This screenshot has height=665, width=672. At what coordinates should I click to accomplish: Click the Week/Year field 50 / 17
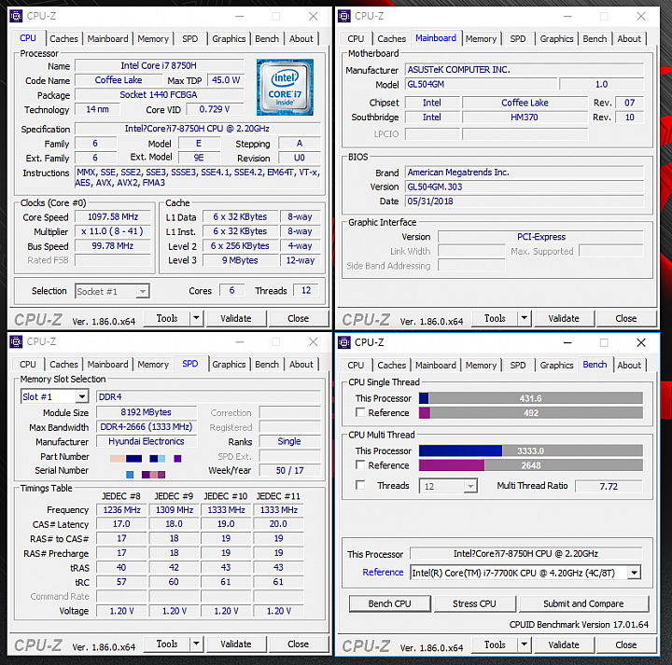(289, 470)
